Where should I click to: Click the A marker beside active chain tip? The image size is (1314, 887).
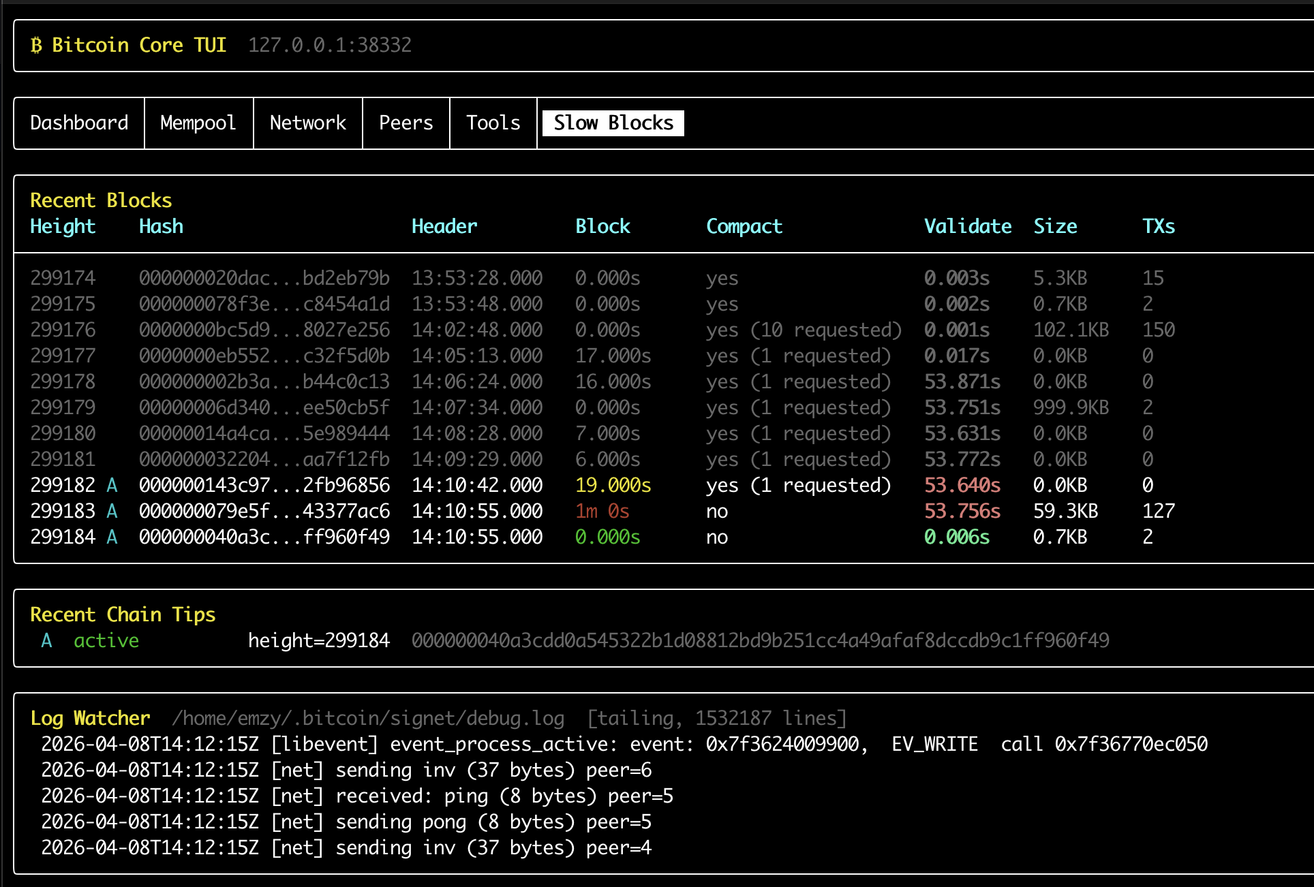(46, 640)
